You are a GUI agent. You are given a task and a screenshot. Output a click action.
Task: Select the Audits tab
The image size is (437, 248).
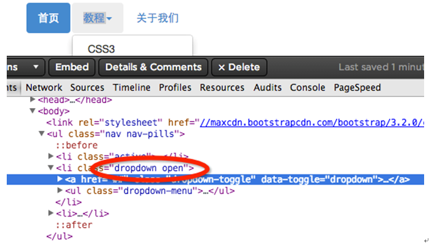tap(268, 88)
